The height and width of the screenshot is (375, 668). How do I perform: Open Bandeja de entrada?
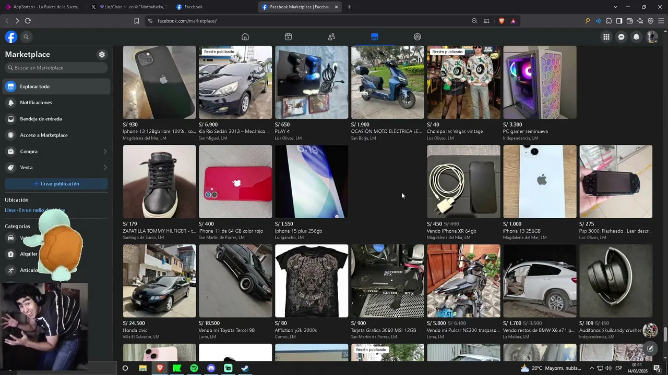[x=56, y=119]
